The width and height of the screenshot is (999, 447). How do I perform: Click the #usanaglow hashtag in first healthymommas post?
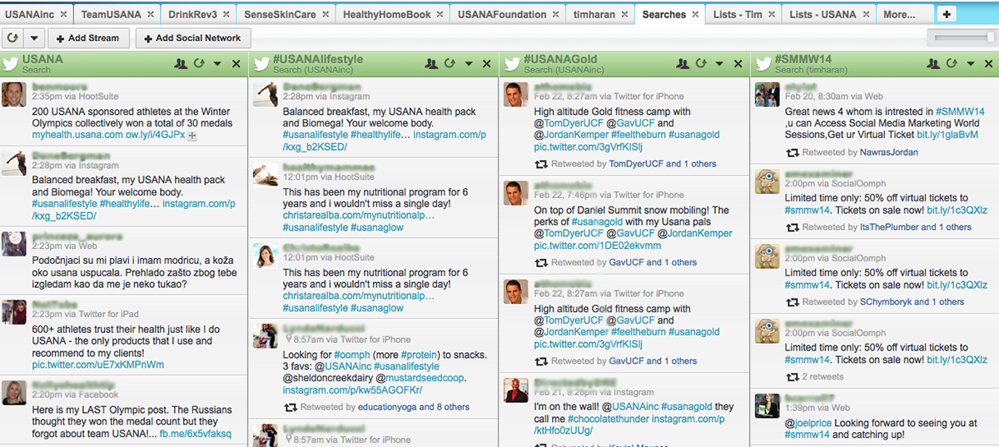click(x=377, y=227)
